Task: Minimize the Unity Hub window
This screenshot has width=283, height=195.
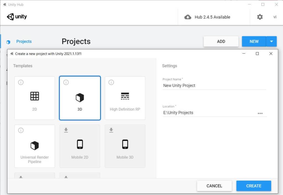Action: coord(250,4)
